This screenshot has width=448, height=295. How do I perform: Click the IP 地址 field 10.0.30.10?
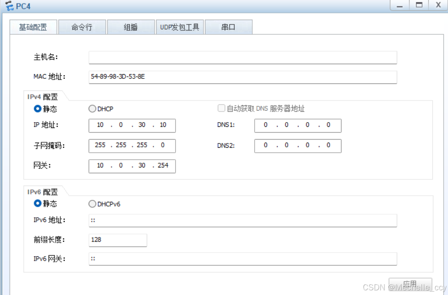[x=132, y=125]
